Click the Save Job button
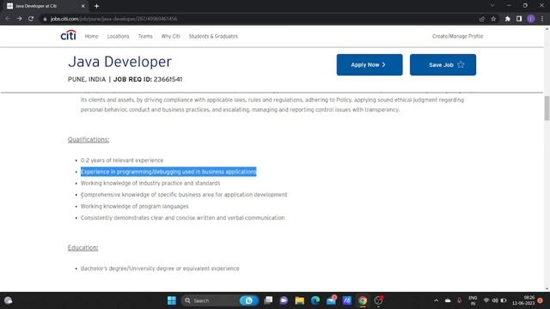 coord(443,65)
